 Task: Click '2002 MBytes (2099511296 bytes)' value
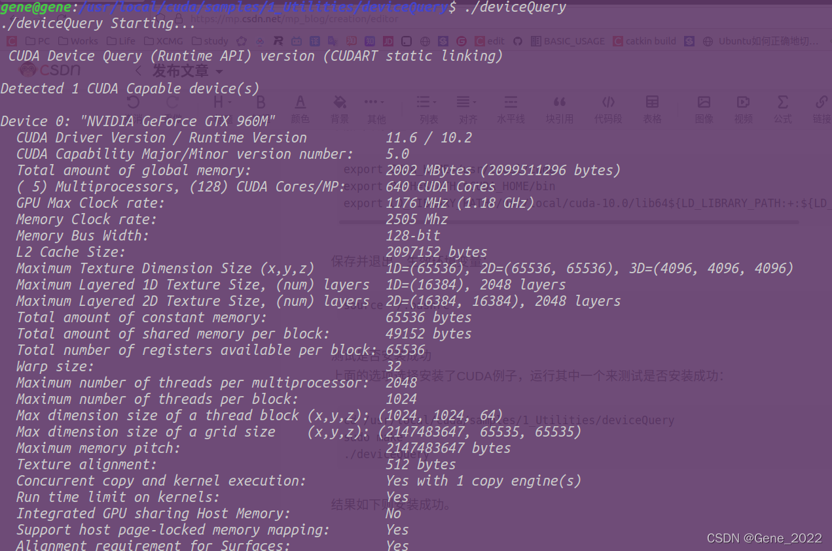[503, 170]
